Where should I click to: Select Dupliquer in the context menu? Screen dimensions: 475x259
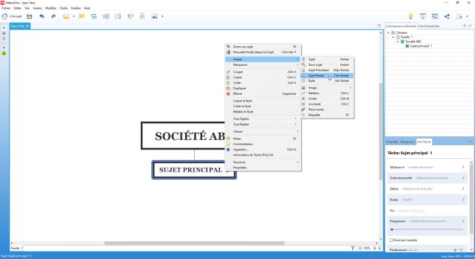pos(263,88)
